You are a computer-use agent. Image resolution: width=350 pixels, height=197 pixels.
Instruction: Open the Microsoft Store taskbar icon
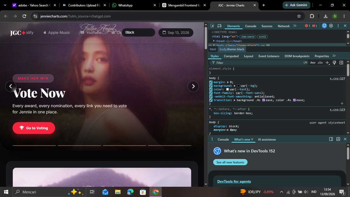coord(143,192)
